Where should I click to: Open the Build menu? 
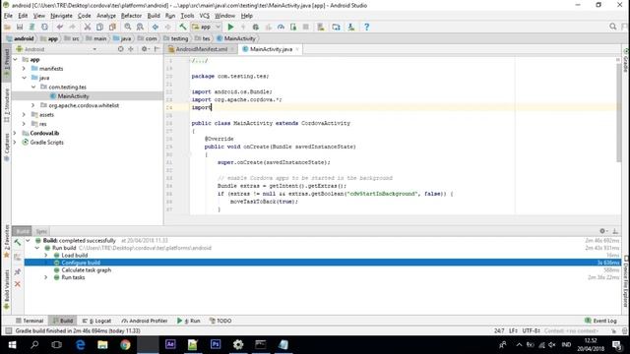(x=154, y=16)
